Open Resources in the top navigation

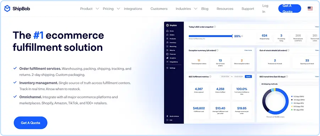[225, 9]
